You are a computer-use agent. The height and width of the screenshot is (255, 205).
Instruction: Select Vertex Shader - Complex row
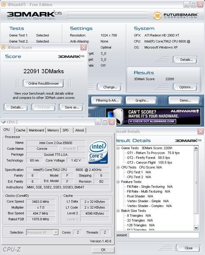click(149, 206)
